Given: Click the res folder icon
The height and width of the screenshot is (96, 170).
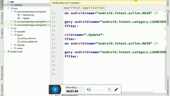Looking at the screenshot, I should (x=12, y=28).
